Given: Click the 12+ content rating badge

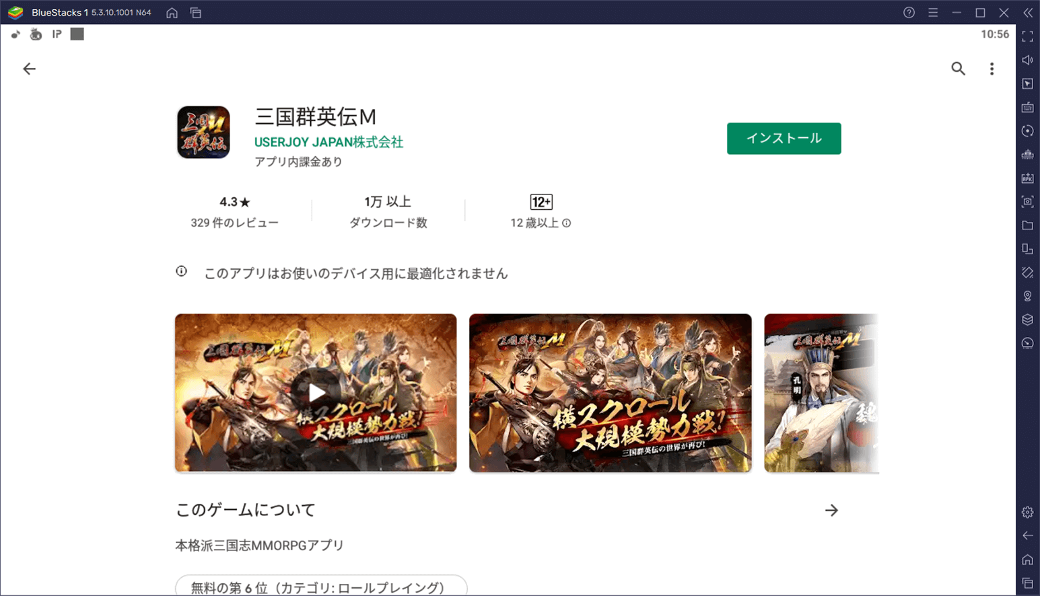Looking at the screenshot, I should point(541,202).
